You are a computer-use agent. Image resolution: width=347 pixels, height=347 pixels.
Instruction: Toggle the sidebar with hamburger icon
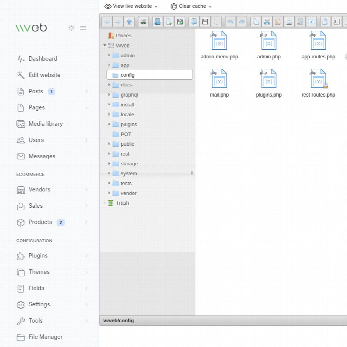pos(83,28)
